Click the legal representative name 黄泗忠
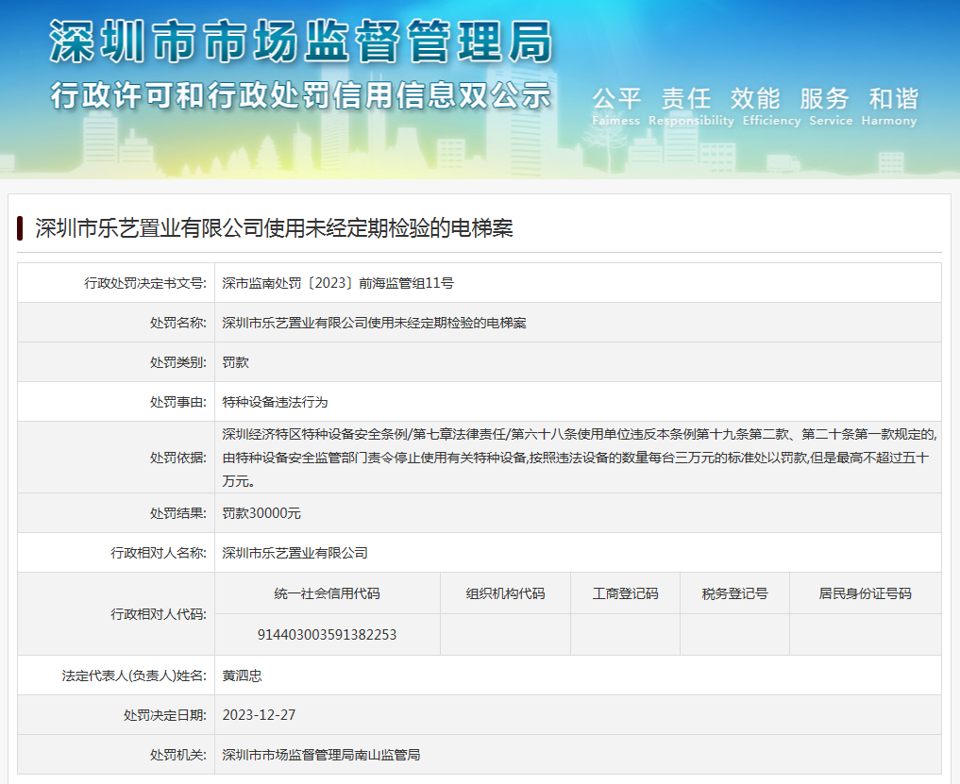The width and height of the screenshot is (960, 784). coord(243,676)
